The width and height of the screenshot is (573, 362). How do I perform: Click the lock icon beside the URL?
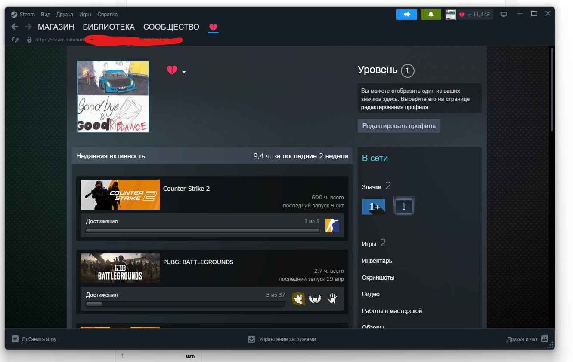pyautogui.click(x=29, y=40)
